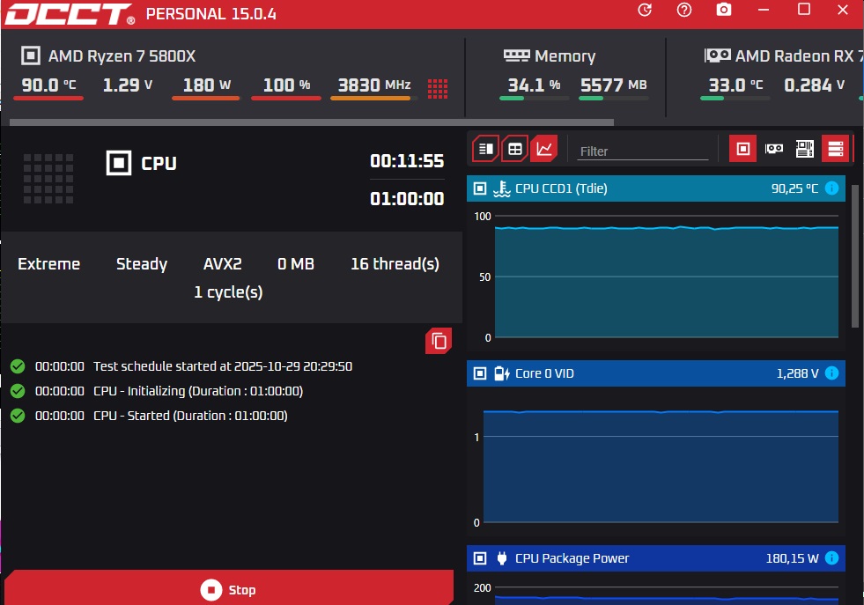Click the Extreme mode setting

(49, 264)
